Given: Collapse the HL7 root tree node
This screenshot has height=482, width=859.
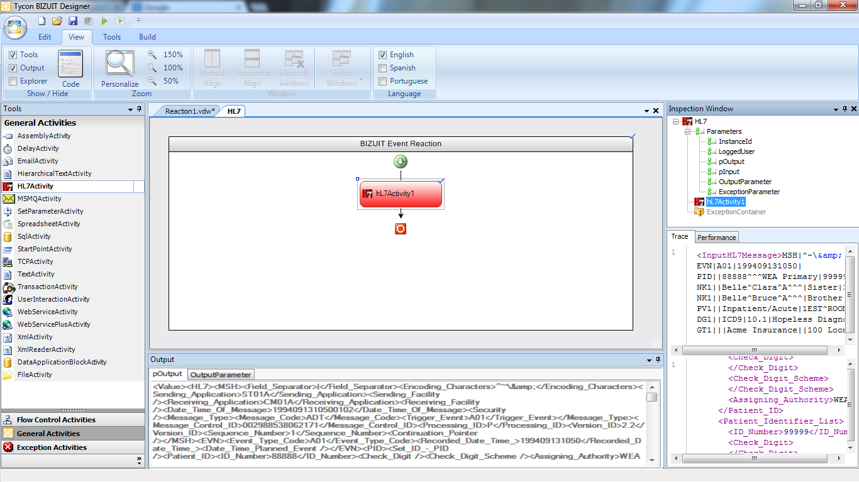Looking at the screenshot, I should [675, 121].
